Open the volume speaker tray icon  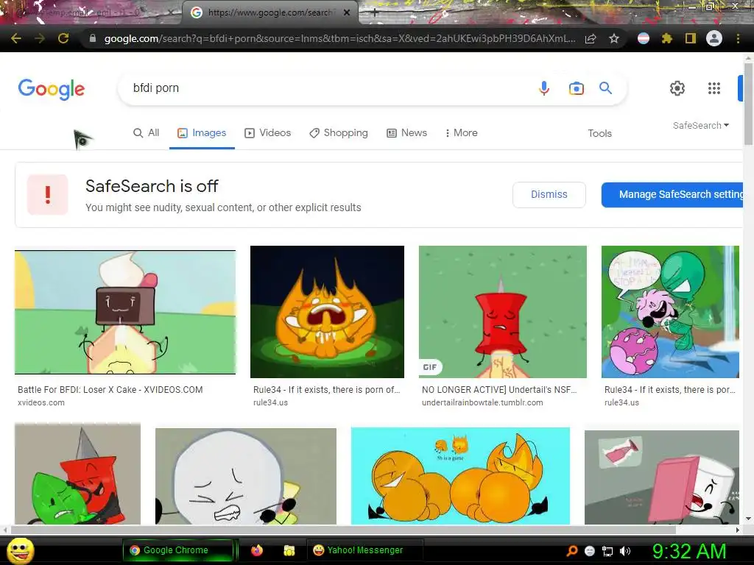[x=624, y=551]
